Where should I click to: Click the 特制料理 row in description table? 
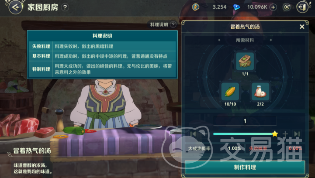coord(102,69)
